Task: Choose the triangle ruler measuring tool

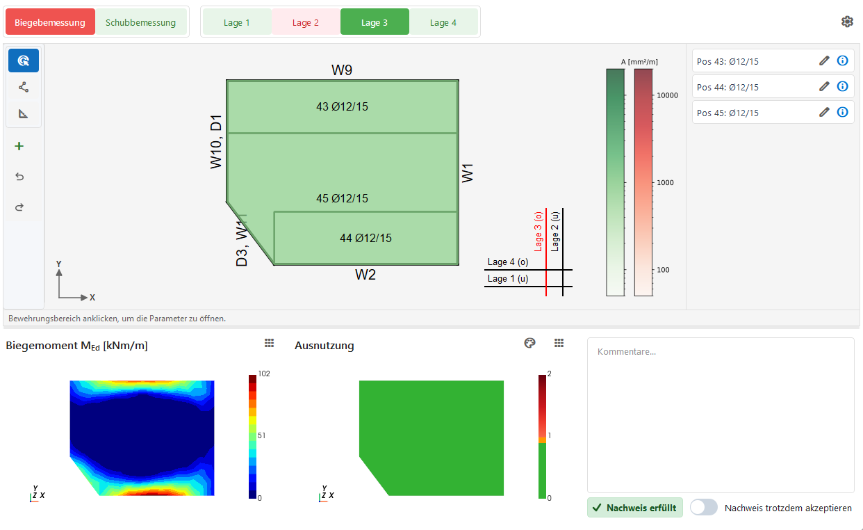Action: pos(24,113)
